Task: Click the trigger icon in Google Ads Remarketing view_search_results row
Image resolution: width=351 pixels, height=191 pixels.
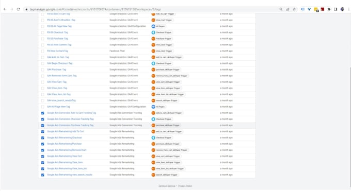Action: (153, 175)
